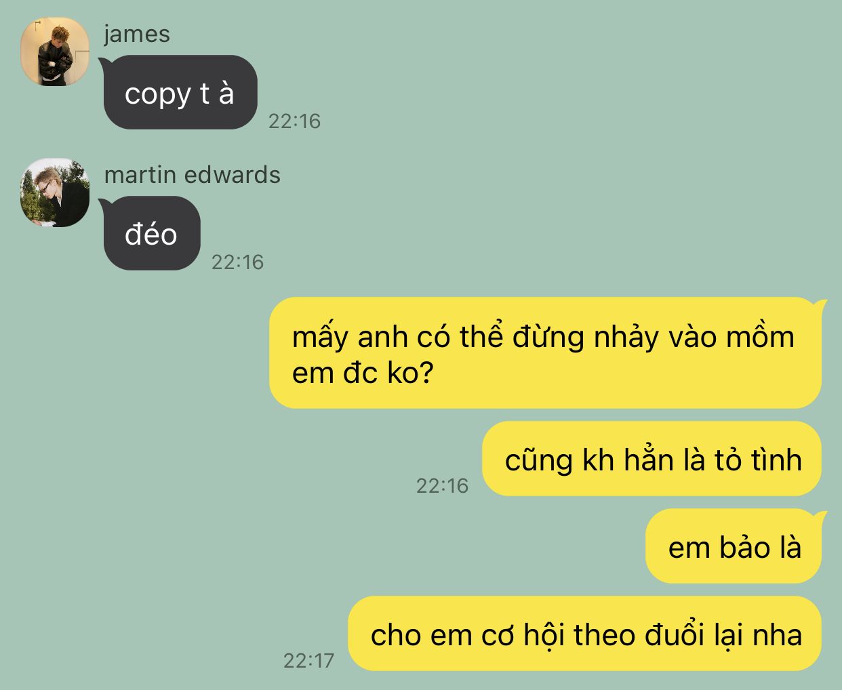Screen dimensions: 842x690
Task: Tap the sender name james
Action: (x=137, y=34)
